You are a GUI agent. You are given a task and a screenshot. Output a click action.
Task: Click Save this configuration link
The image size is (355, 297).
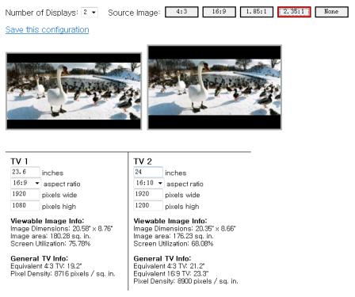[x=48, y=29]
